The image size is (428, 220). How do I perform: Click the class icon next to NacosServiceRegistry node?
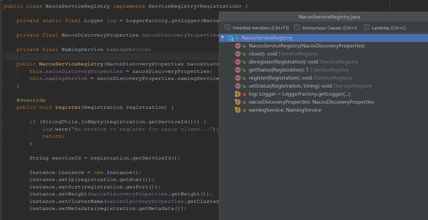coord(230,38)
